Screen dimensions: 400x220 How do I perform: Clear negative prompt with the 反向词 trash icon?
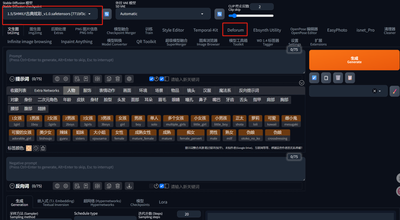118,186
